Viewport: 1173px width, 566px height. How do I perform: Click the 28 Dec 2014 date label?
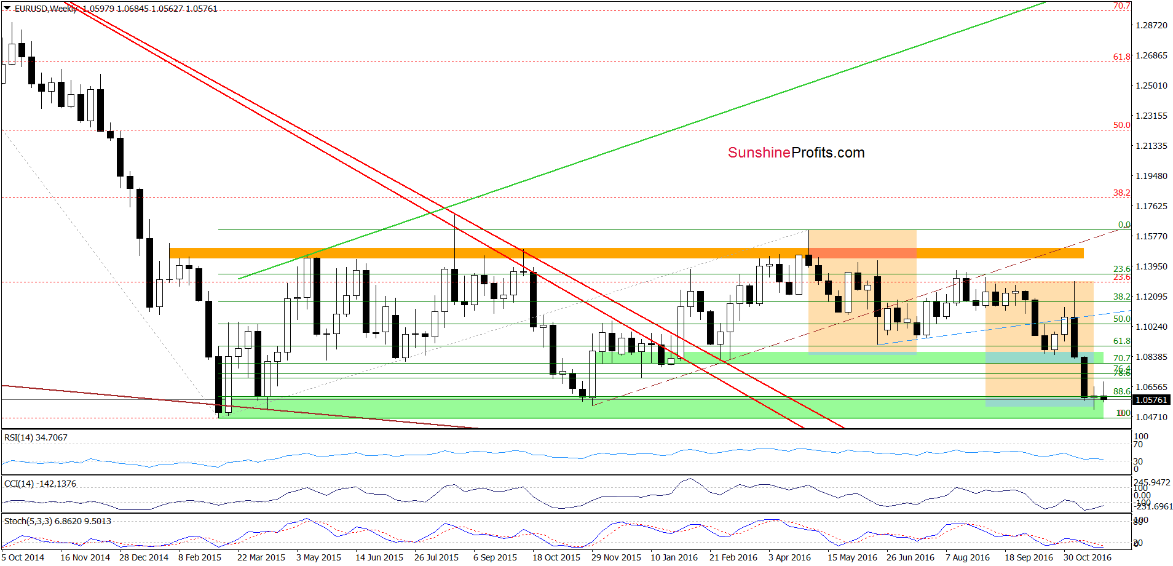(x=144, y=557)
